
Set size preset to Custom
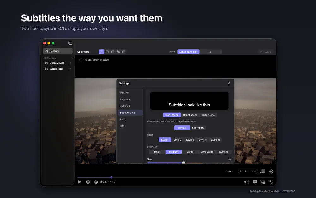tap(223, 152)
